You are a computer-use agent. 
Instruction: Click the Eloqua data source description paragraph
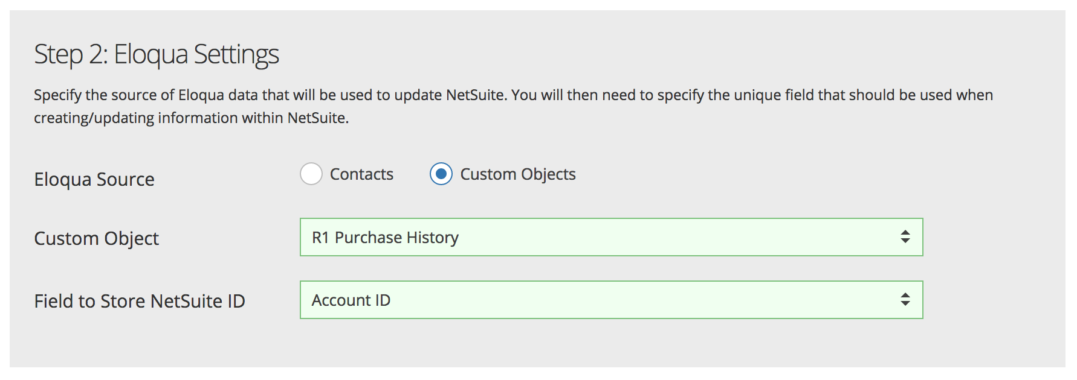[513, 106]
